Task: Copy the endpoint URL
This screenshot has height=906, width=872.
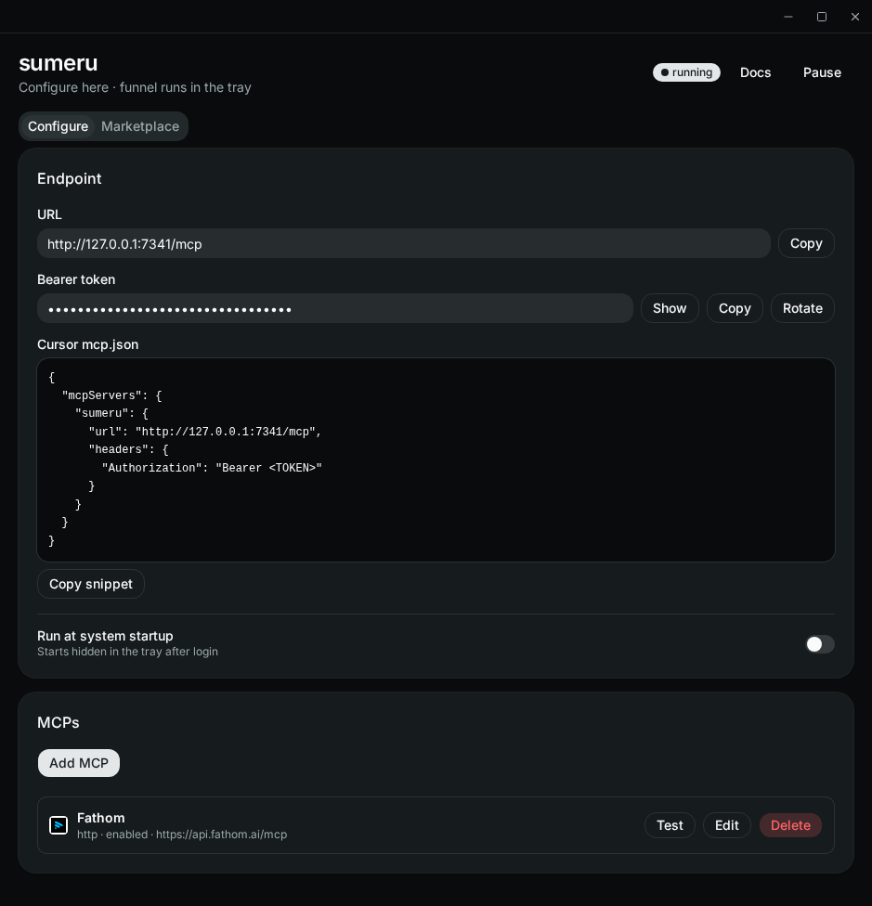Action: click(806, 243)
